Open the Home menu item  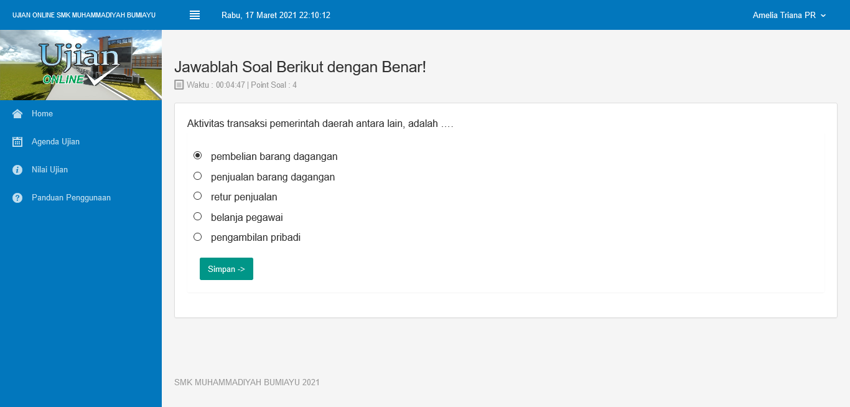(81, 114)
